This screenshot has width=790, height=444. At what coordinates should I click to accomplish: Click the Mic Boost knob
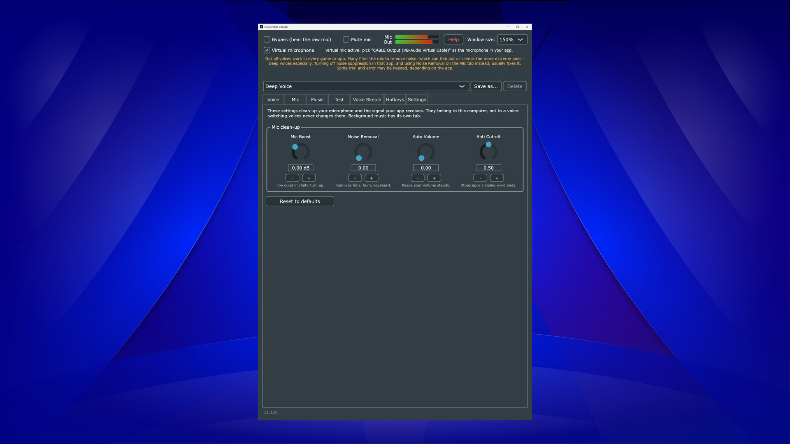(x=301, y=152)
